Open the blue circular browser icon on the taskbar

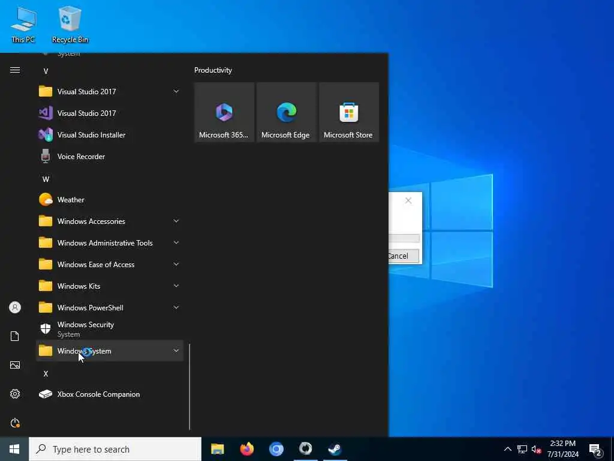(x=276, y=449)
